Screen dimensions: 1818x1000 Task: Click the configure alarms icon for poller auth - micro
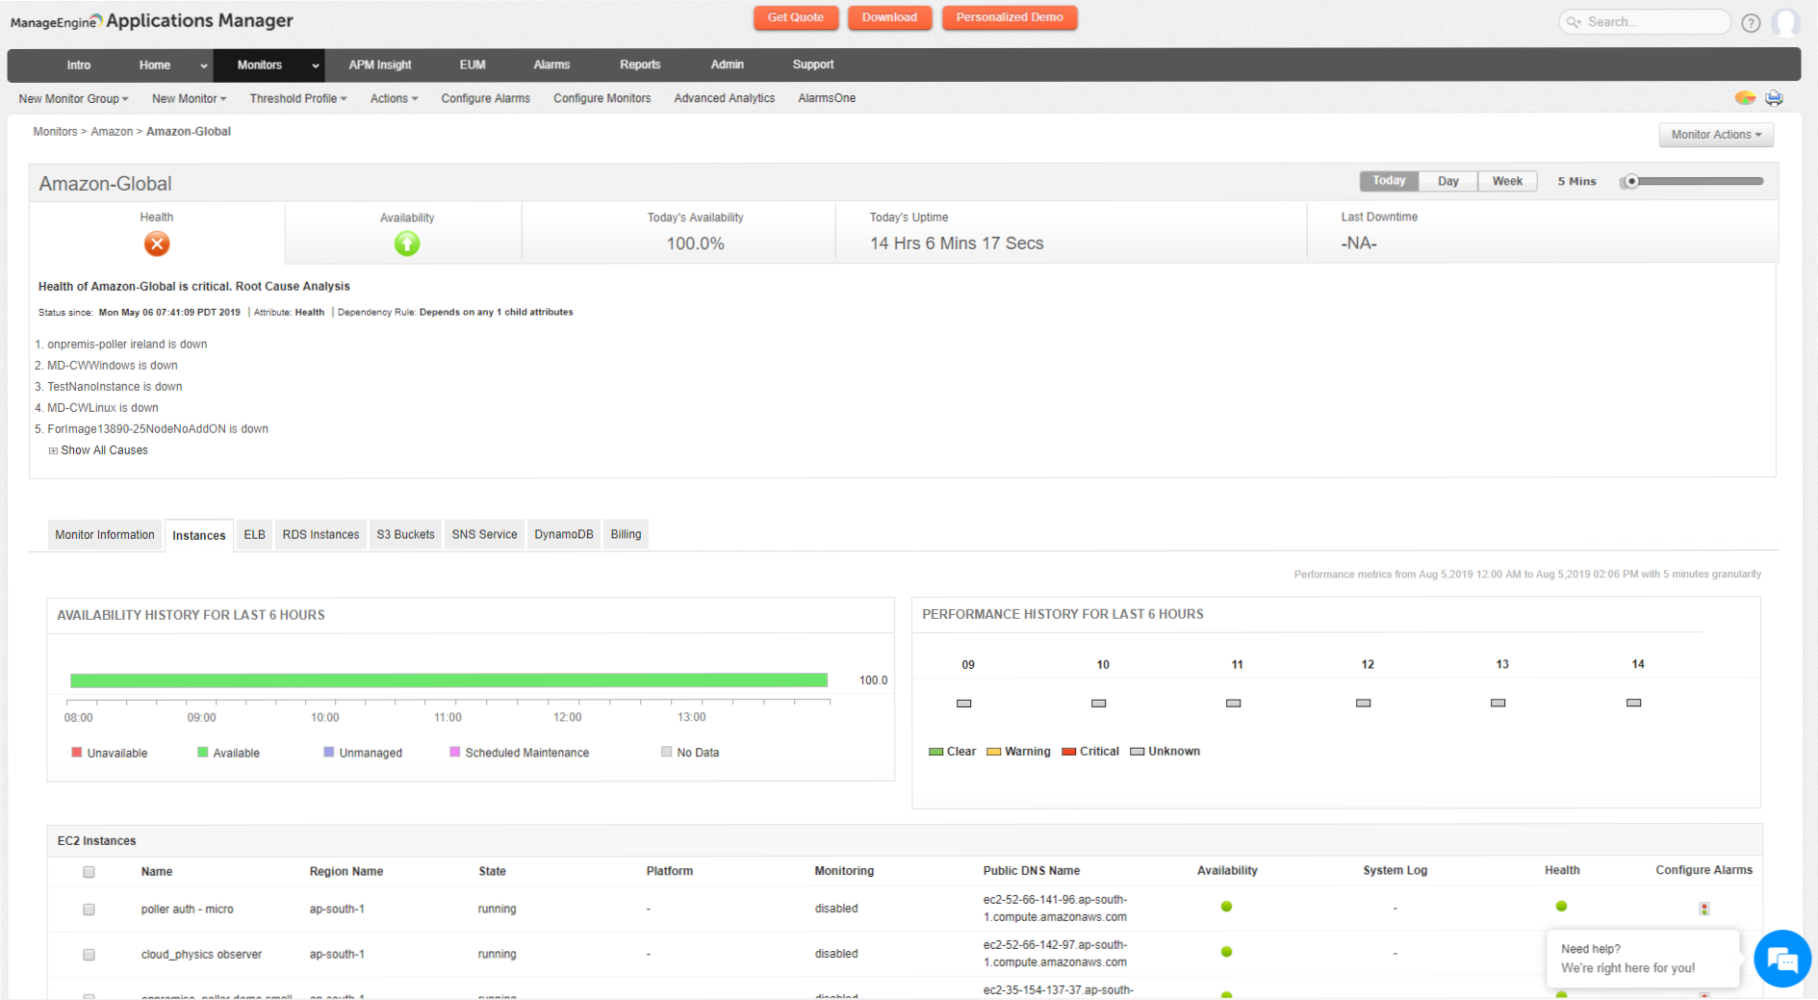tap(1703, 909)
